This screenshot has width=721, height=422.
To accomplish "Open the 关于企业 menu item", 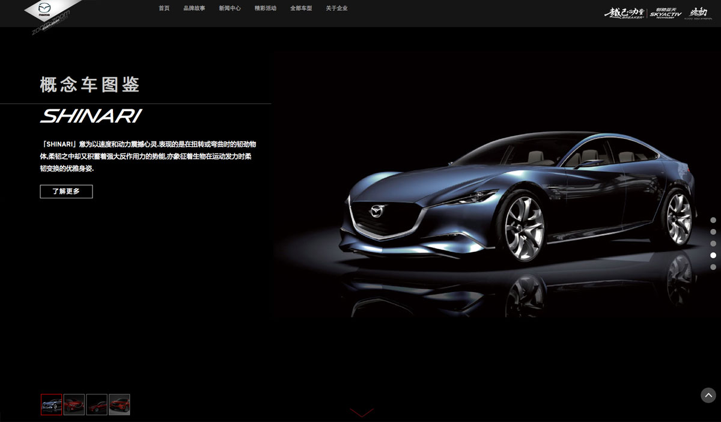I will point(336,8).
